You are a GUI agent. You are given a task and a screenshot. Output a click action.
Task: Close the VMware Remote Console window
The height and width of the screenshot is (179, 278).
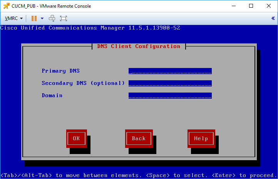[x=269, y=6]
